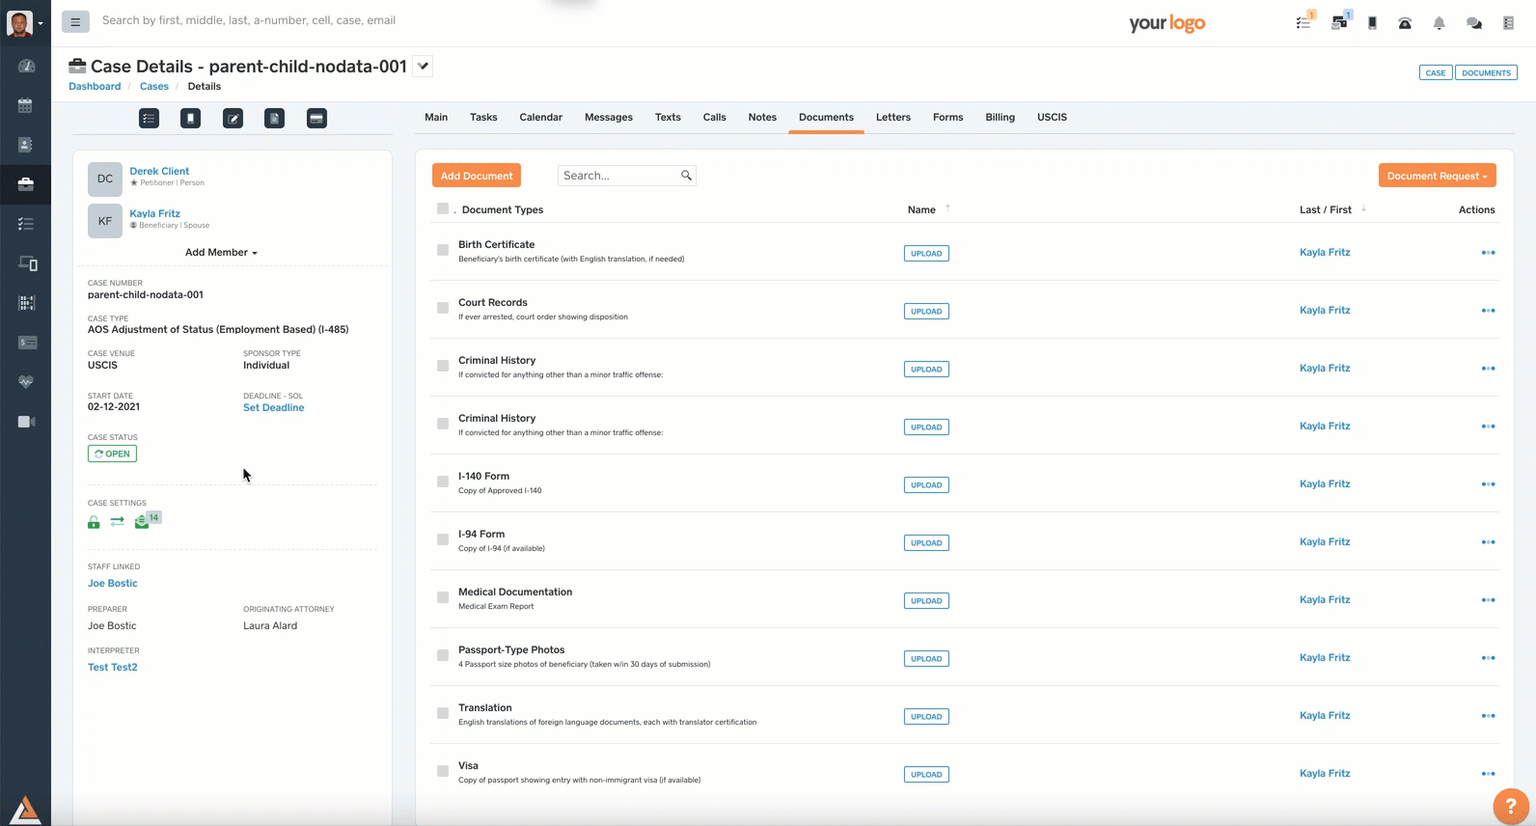Check the I-140 Form row checkbox
The image size is (1536, 826).
point(443,482)
